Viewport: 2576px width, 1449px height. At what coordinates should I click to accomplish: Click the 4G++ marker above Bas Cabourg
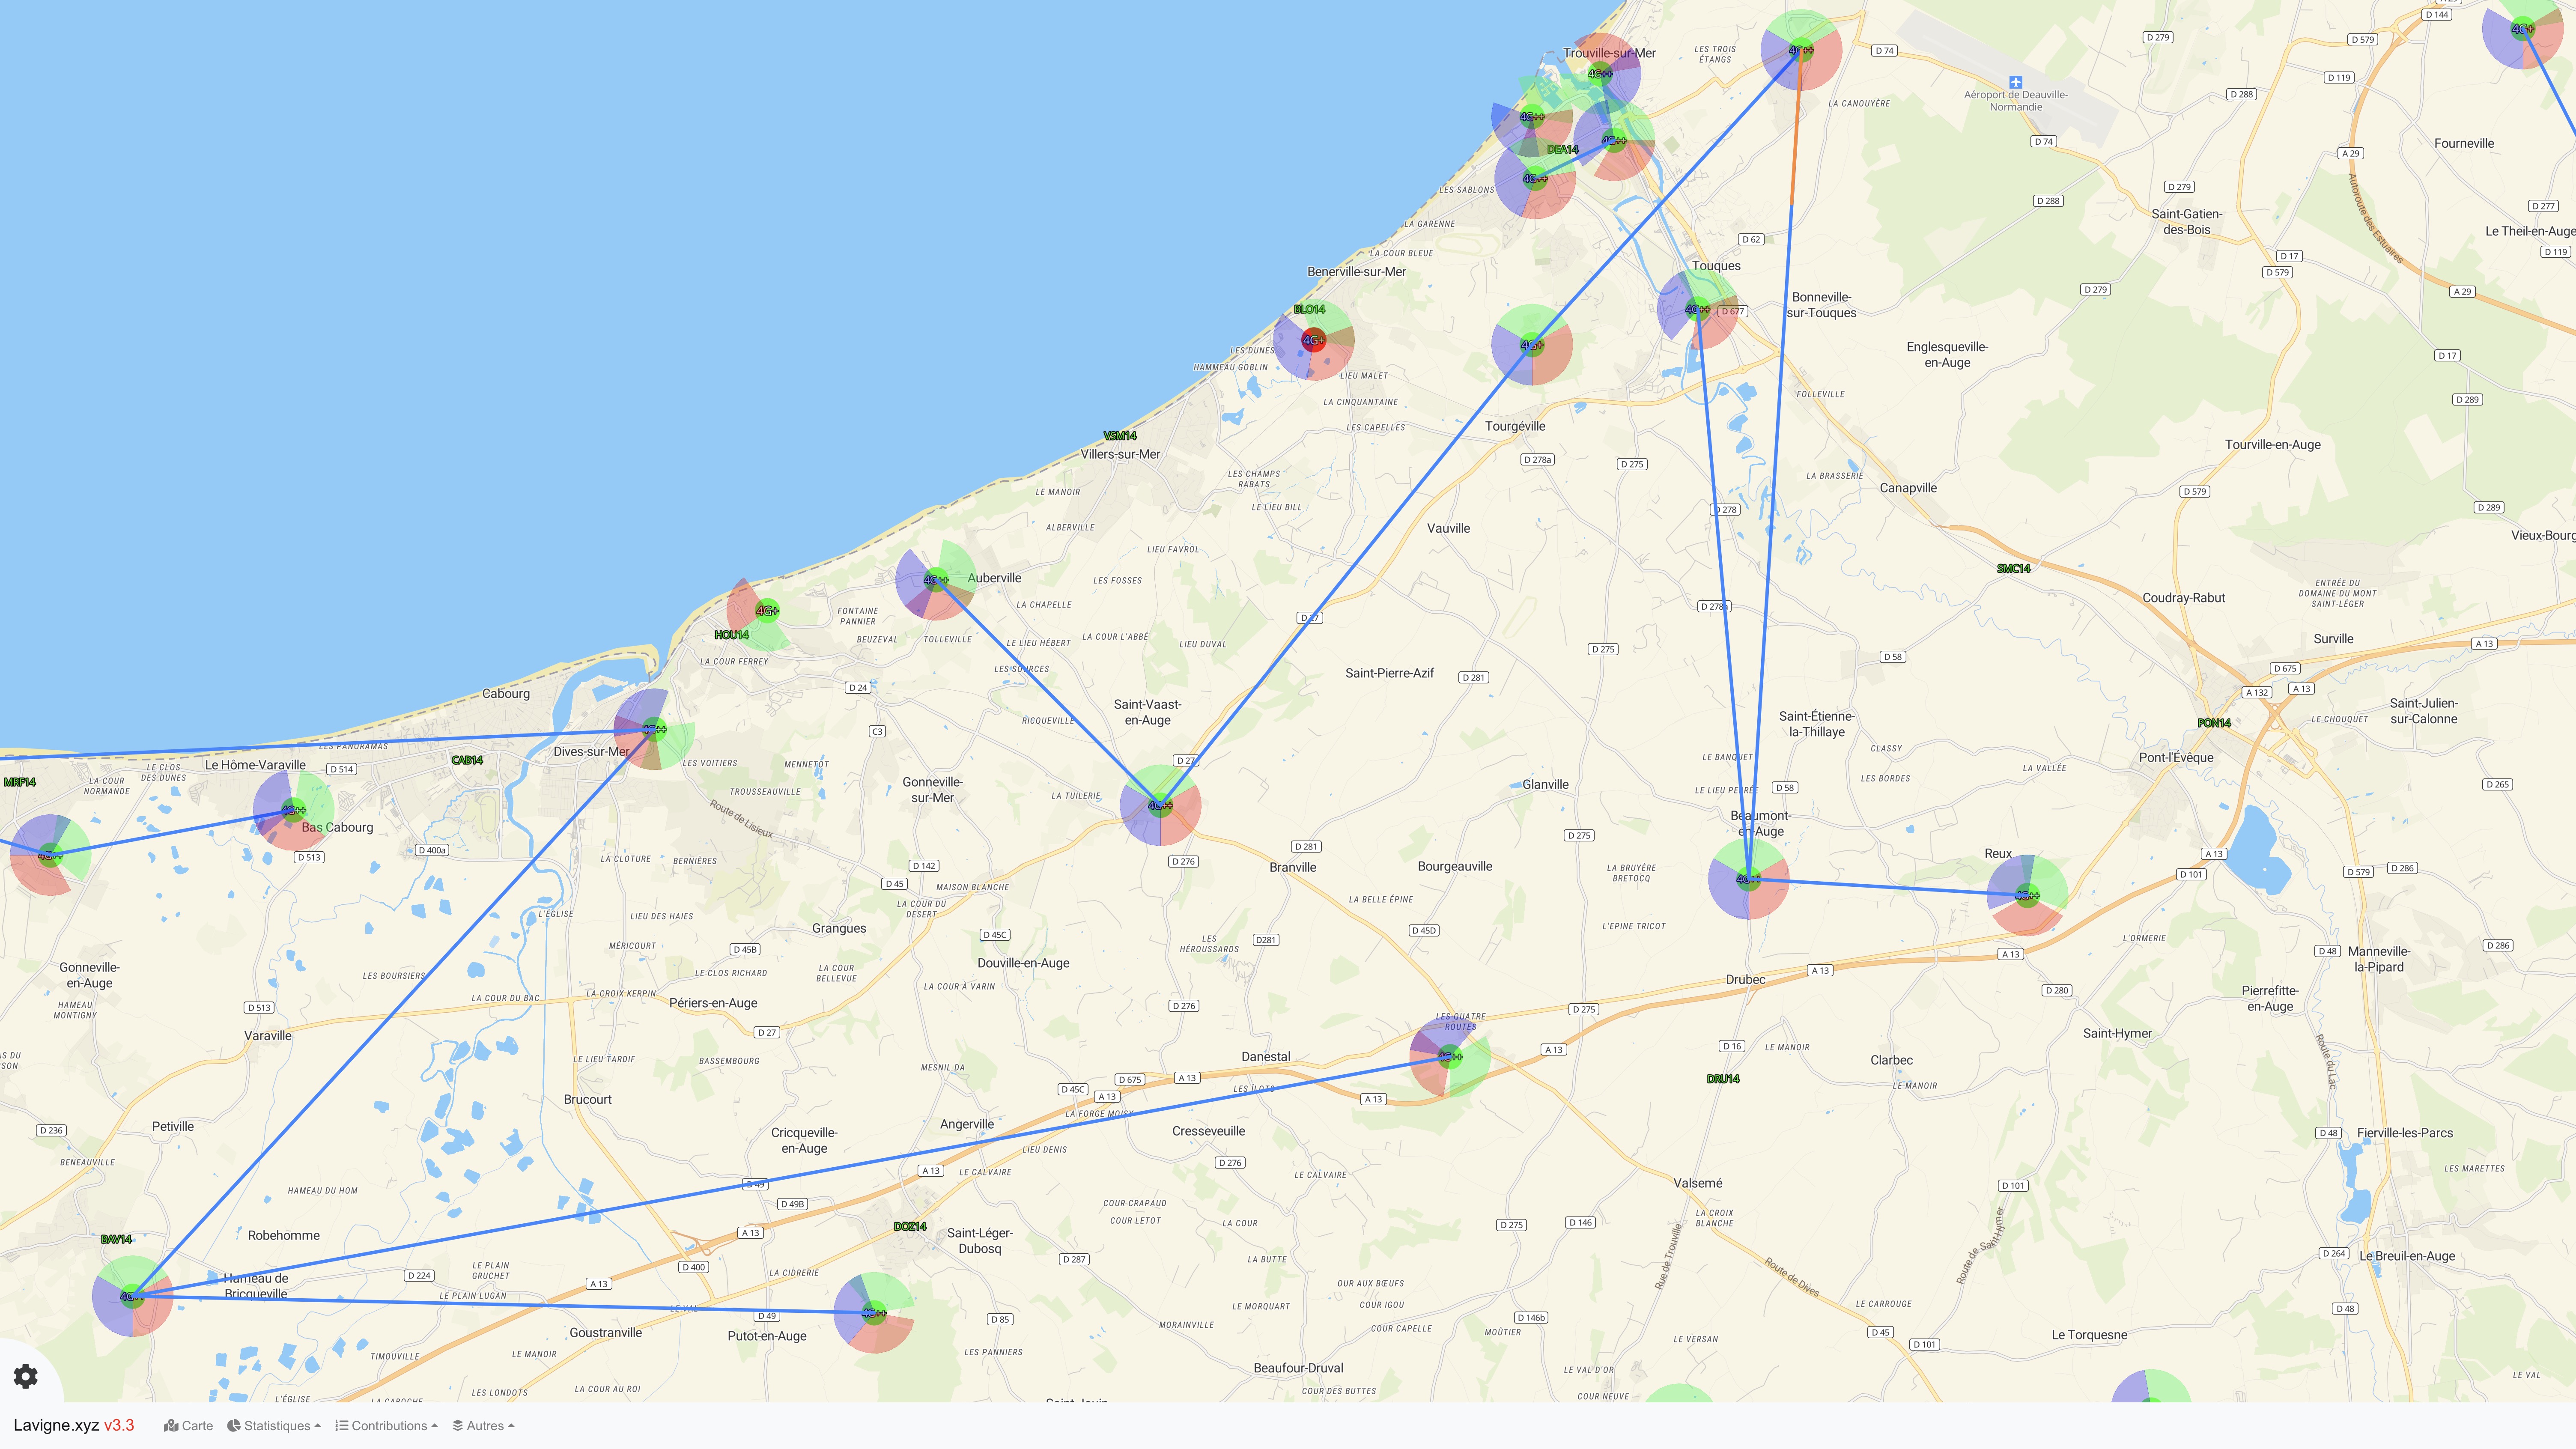(x=292, y=810)
